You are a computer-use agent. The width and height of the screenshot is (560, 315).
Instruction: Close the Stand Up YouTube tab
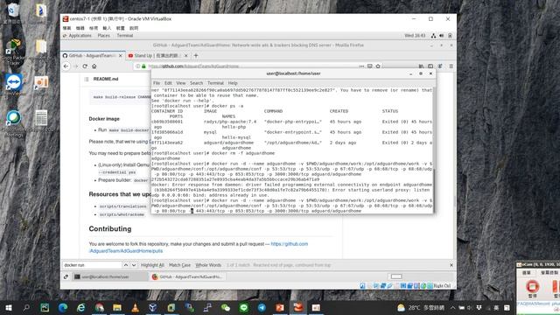(x=185, y=56)
